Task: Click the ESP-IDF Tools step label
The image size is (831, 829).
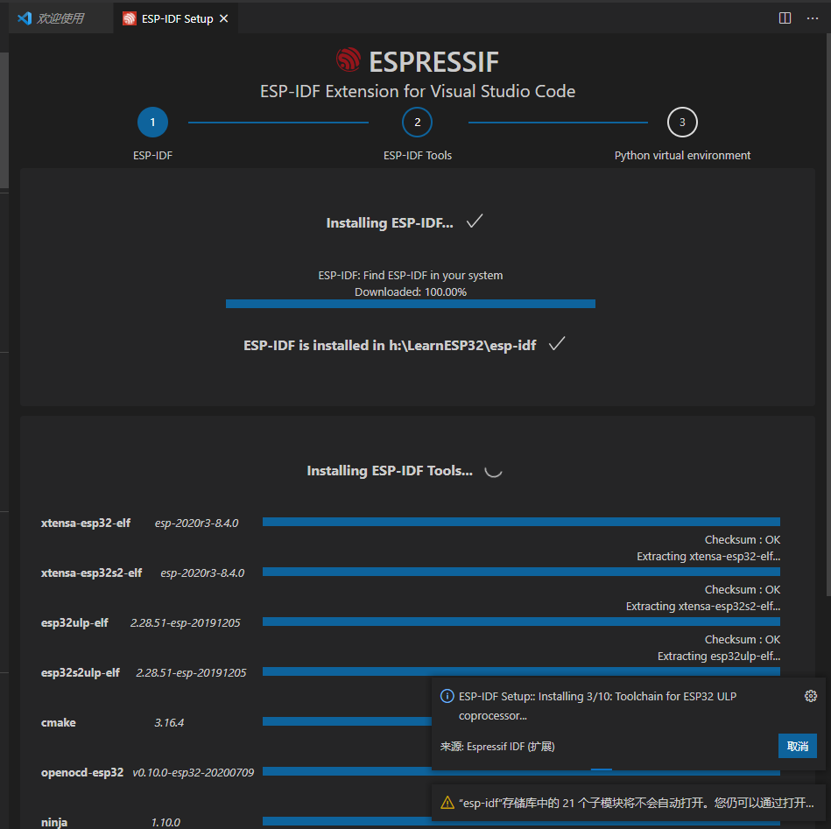Action: [418, 155]
